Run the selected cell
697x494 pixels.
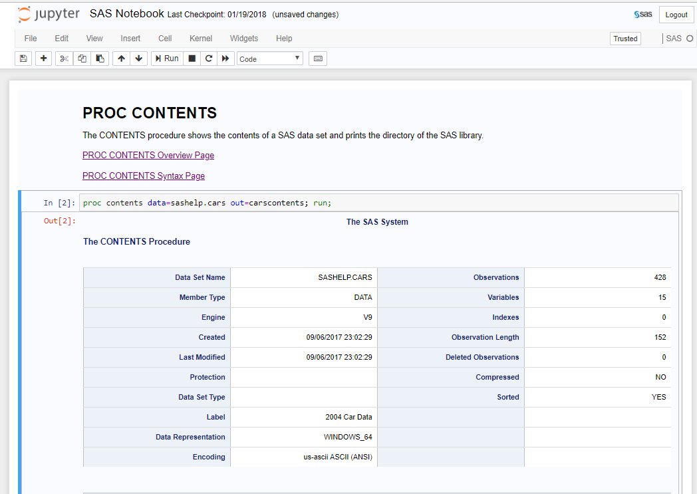165,59
